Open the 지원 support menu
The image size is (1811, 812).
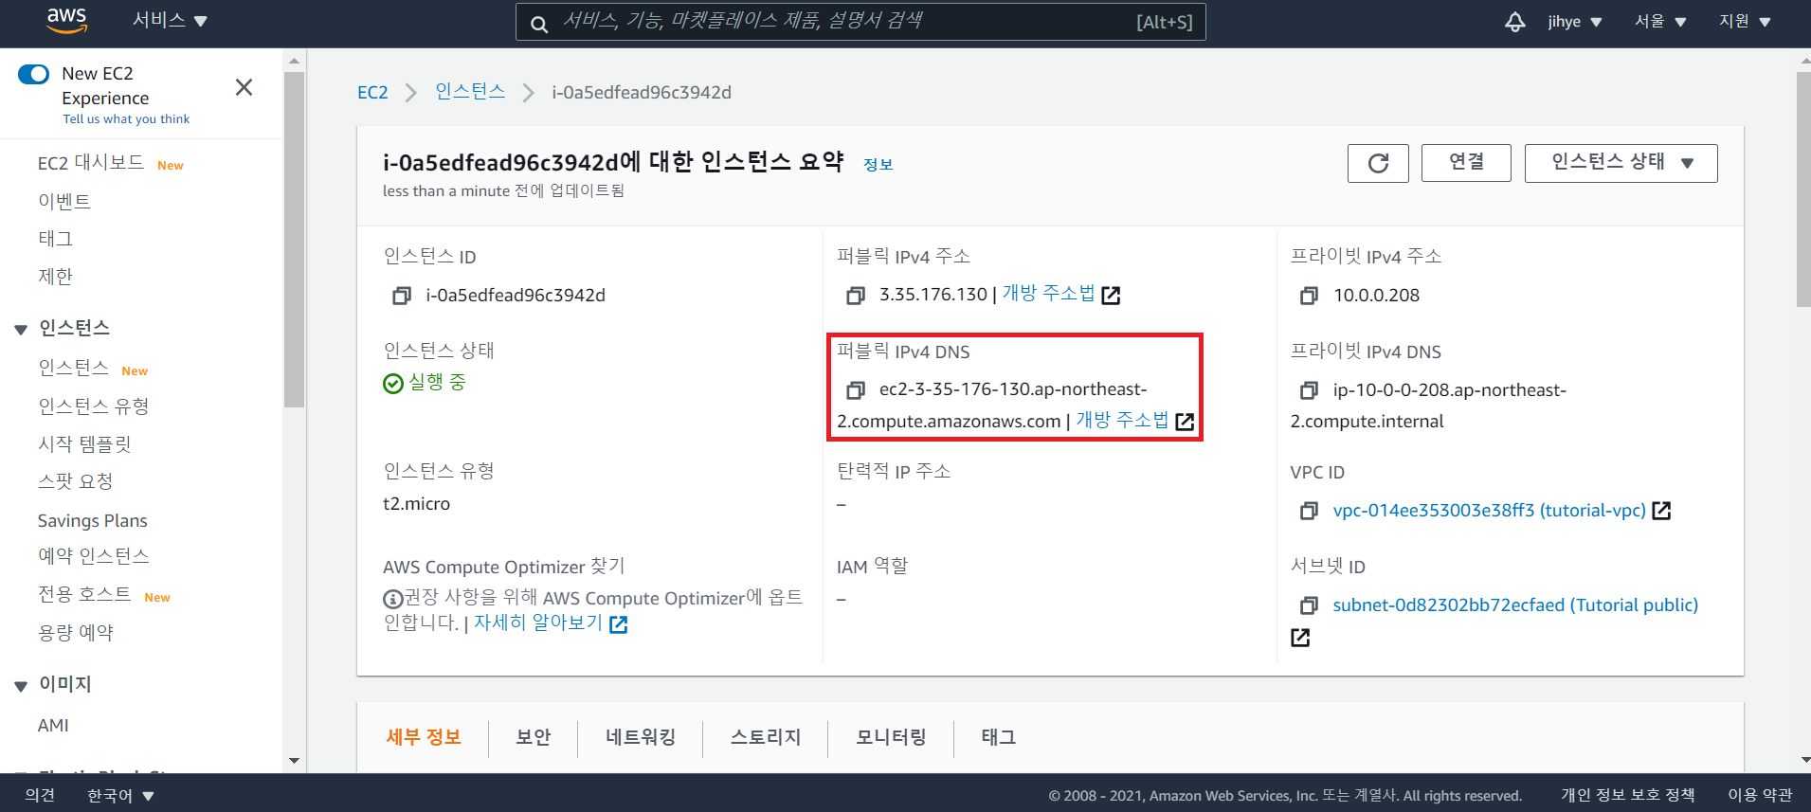[1745, 21]
